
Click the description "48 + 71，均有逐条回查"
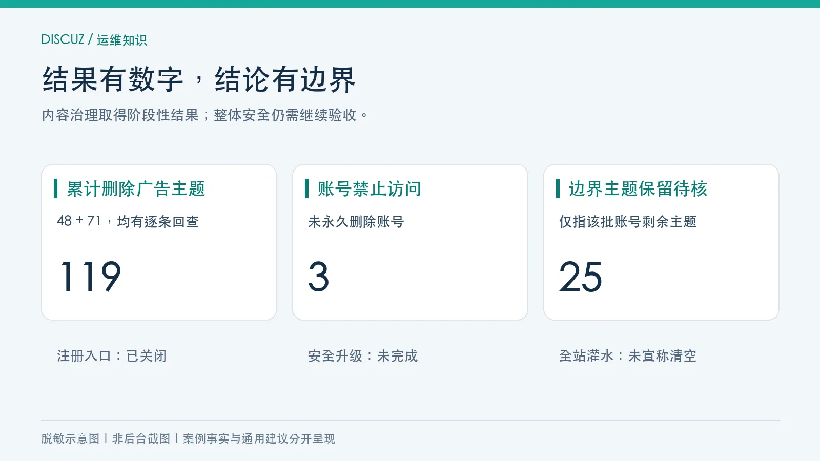click(x=128, y=221)
